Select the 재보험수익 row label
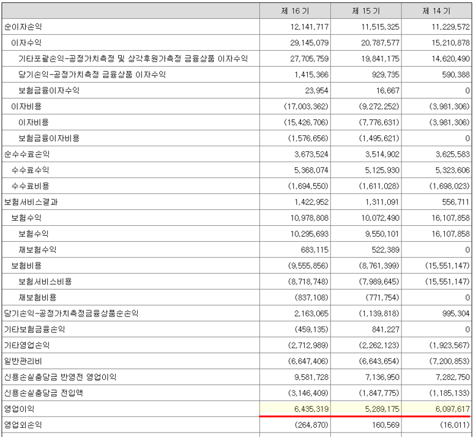The image size is (476, 440). pyautogui.click(x=37, y=250)
